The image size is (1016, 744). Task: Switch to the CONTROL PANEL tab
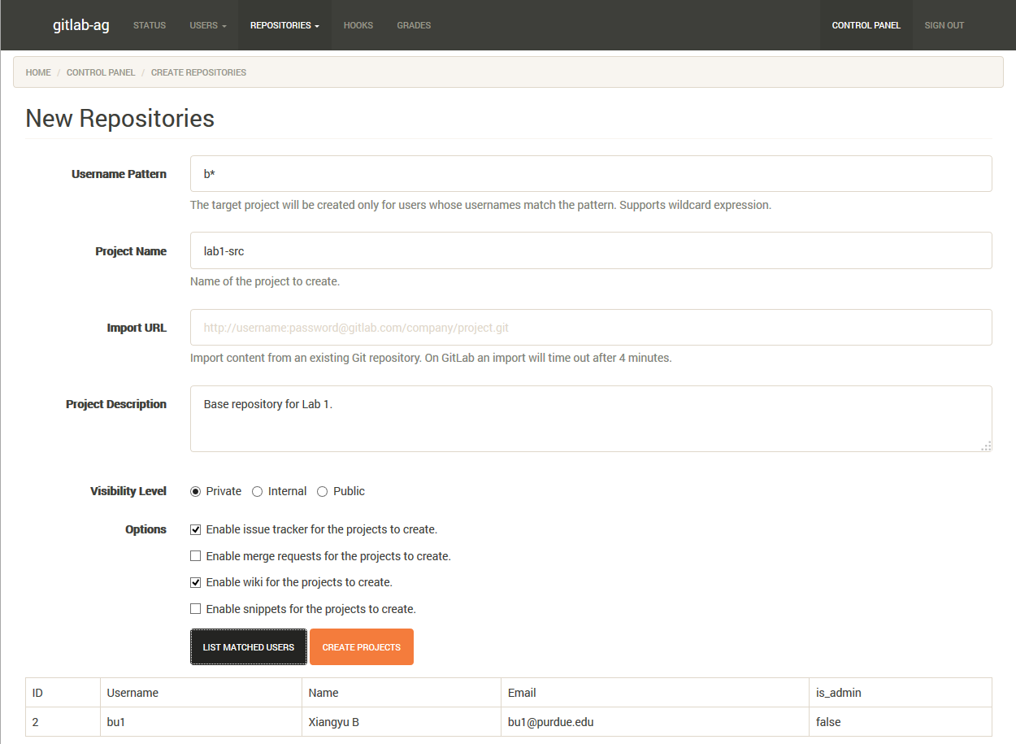click(x=866, y=25)
